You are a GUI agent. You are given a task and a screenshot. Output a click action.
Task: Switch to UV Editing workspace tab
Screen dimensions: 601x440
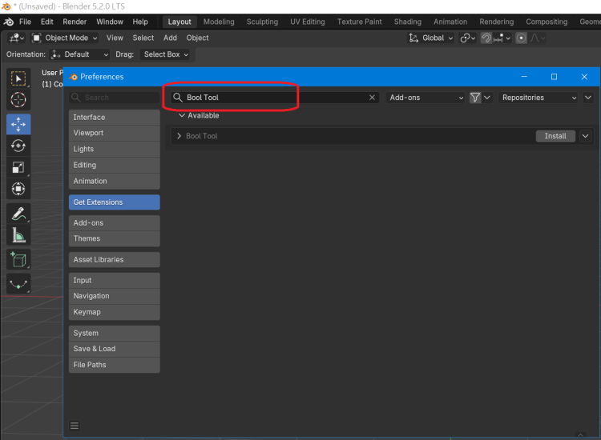(x=308, y=22)
